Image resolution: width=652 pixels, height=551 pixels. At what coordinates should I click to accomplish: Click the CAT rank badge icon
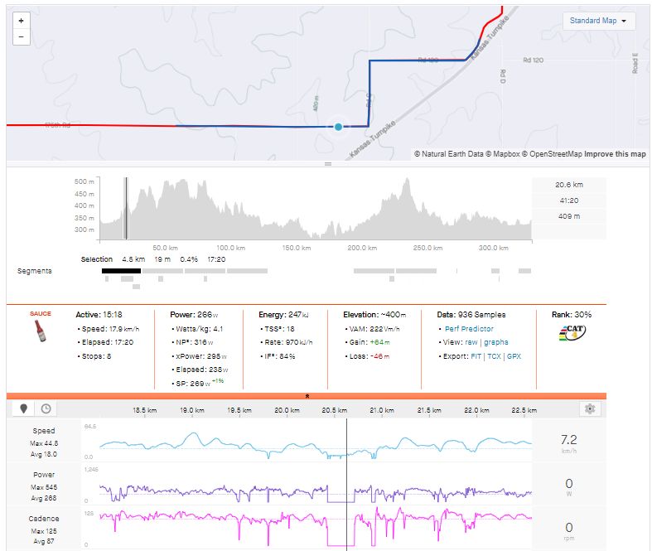pos(572,333)
